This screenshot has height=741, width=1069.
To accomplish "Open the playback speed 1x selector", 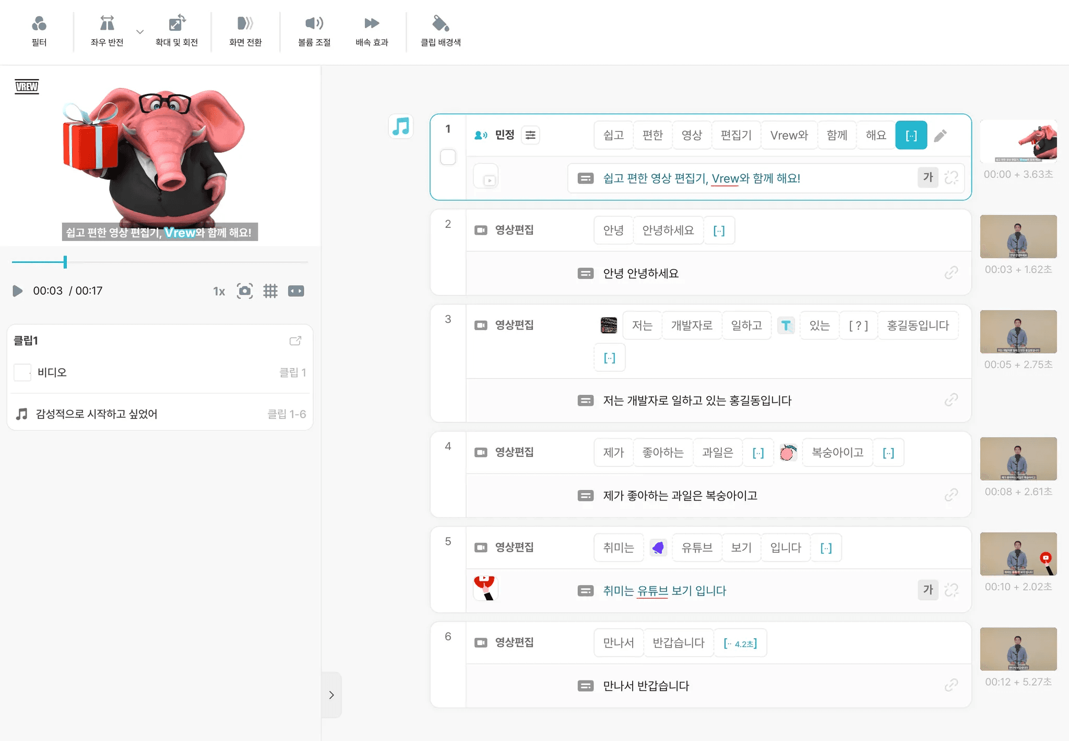I will click(x=219, y=291).
